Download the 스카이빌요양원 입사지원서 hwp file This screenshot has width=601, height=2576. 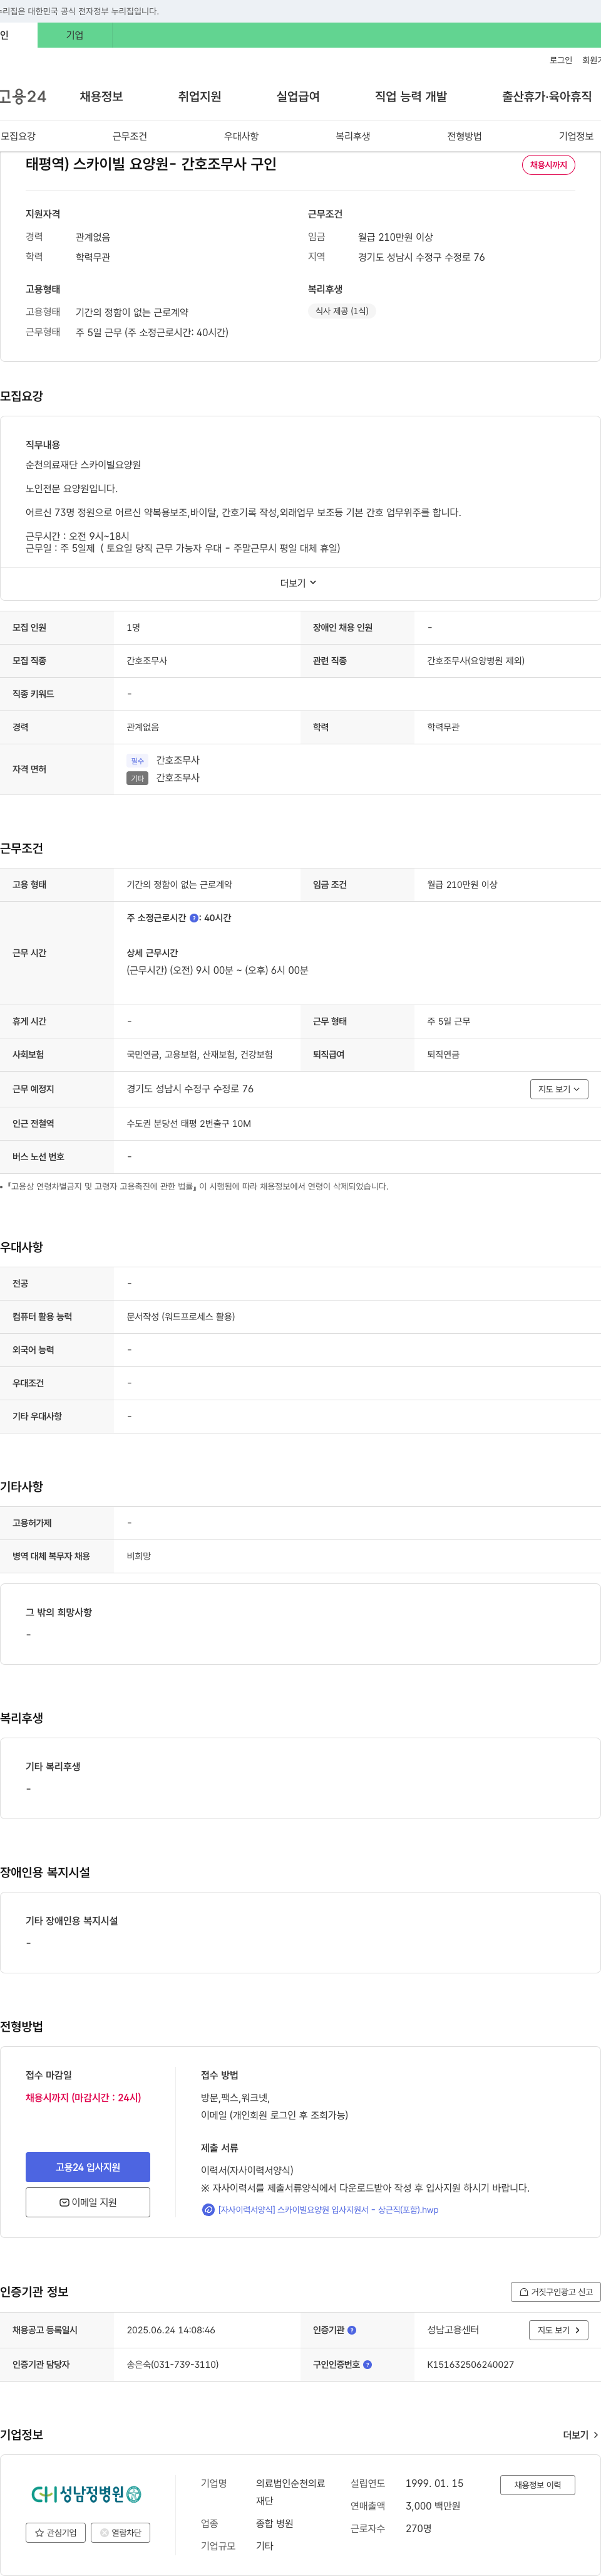(327, 2210)
